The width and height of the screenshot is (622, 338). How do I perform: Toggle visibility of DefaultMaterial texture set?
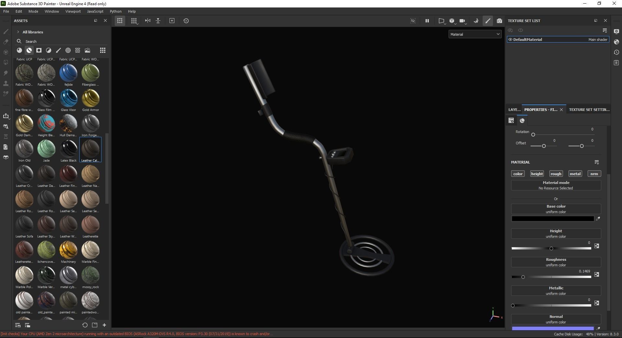(510, 40)
